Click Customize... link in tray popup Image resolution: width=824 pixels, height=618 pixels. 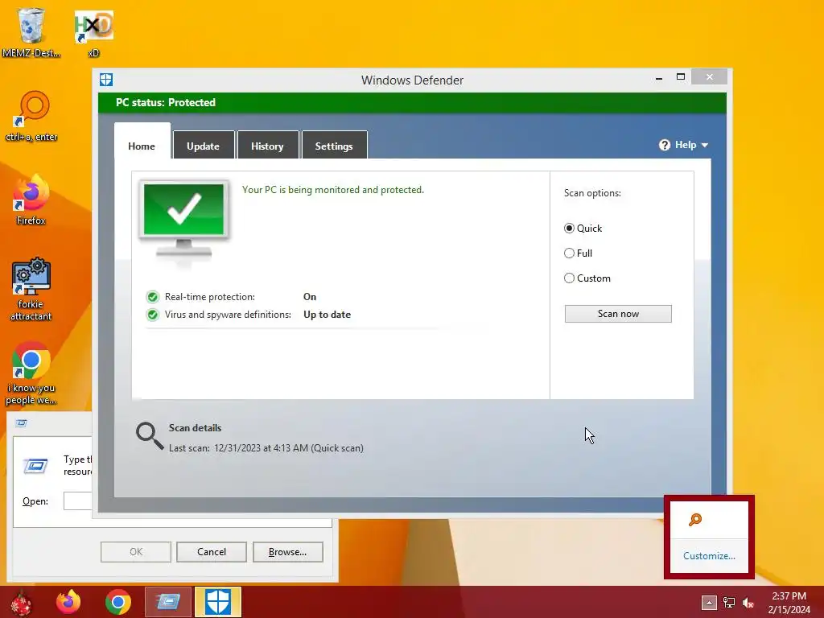[709, 556]
